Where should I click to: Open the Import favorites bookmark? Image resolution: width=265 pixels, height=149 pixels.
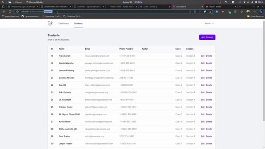click(x=10, y=17)
